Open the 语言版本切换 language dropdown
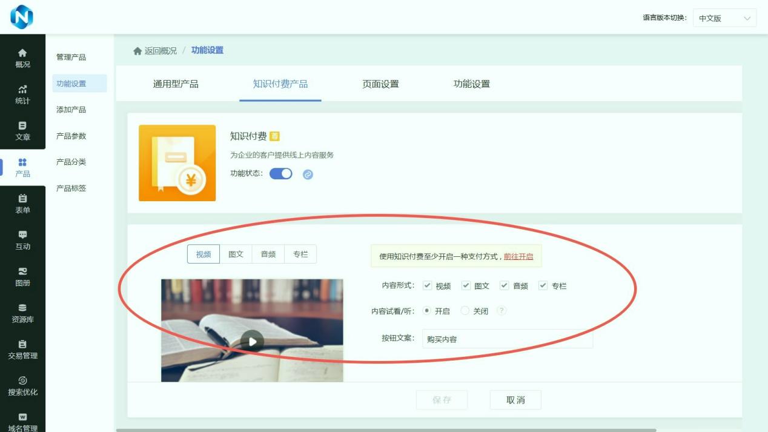This screenshot has width=768, height=432. click(x=724, y=18)
